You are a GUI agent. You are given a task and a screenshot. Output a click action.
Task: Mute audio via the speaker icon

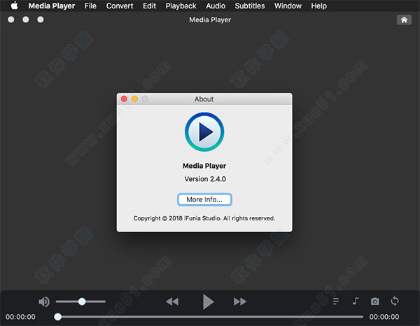click(x=44, y=302)
